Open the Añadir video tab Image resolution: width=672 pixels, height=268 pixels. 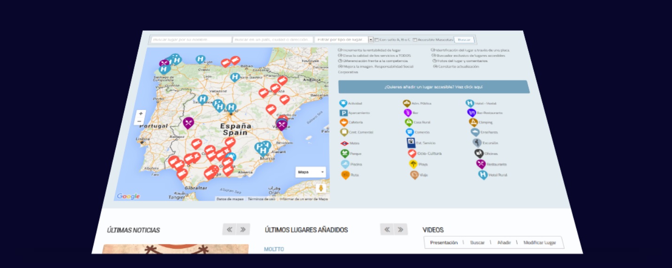point(504,243)
